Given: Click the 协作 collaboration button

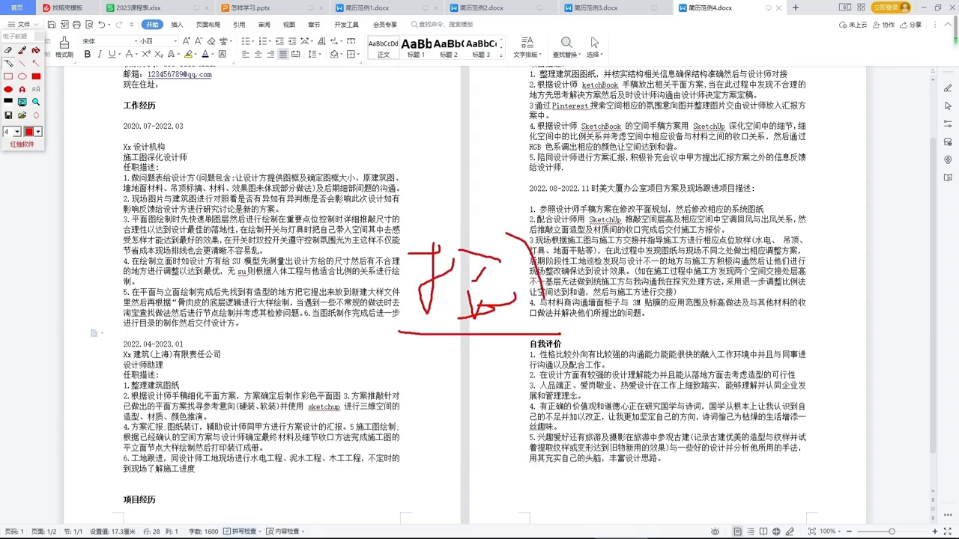Looking at the screenshot, I should tap(884, 25).
